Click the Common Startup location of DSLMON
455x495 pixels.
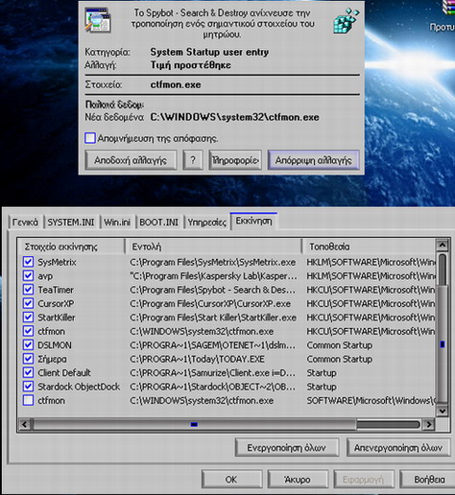pos(340,345)
